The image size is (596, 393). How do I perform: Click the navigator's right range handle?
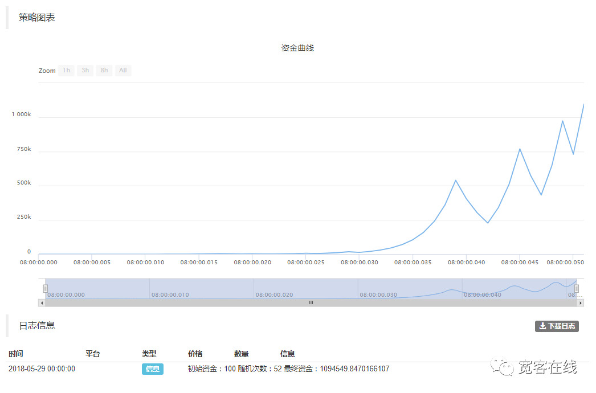point(576,289)
